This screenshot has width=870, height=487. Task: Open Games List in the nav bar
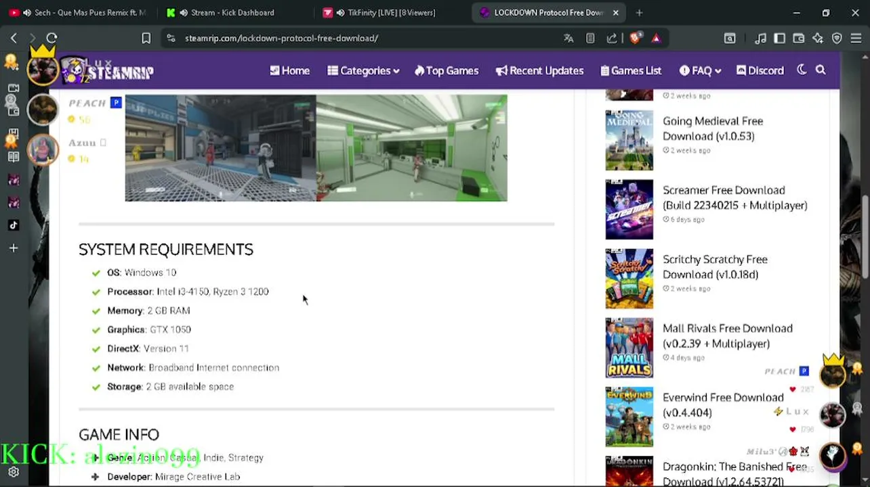[x=631, y=70]
